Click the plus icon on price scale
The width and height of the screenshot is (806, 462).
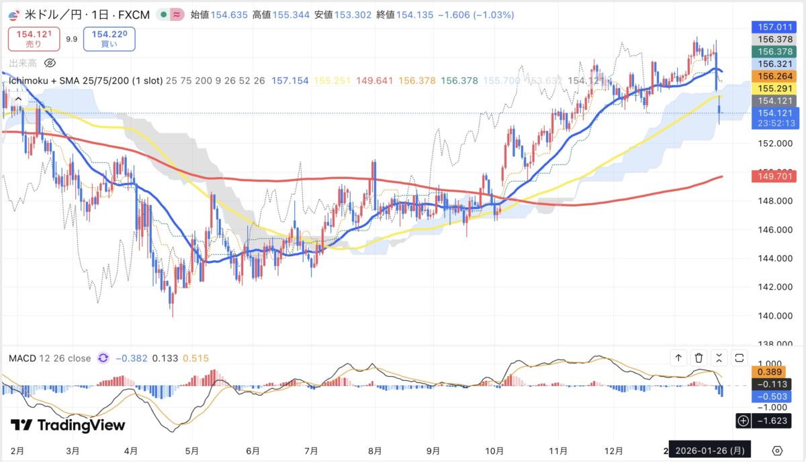[743, 421]
